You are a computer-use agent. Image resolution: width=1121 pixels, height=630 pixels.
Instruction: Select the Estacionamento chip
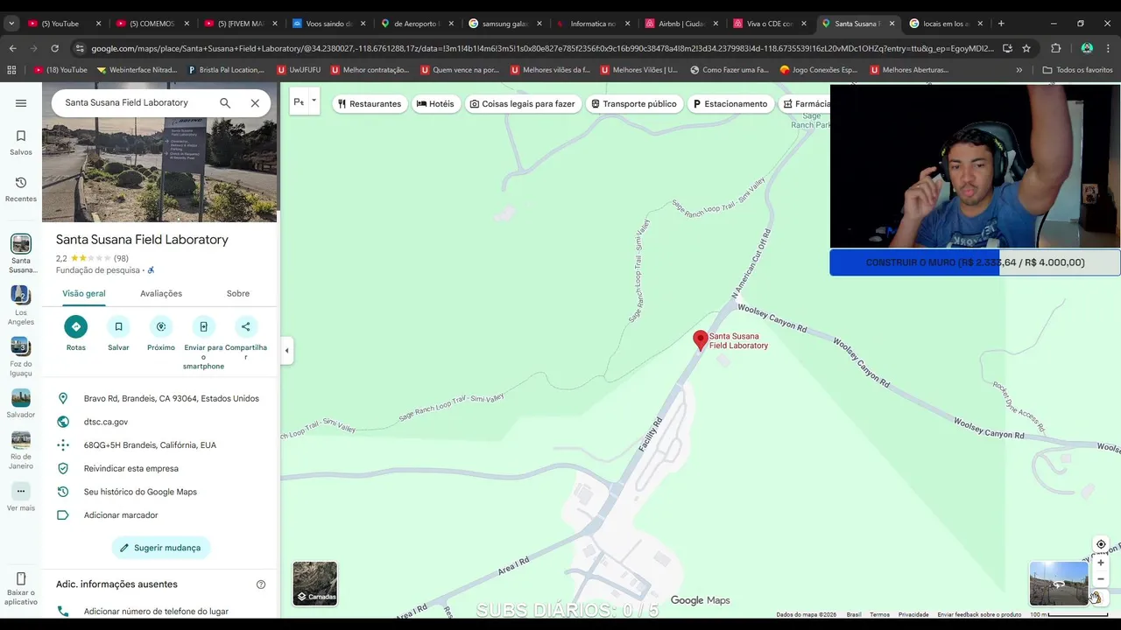tap(730, 103)
